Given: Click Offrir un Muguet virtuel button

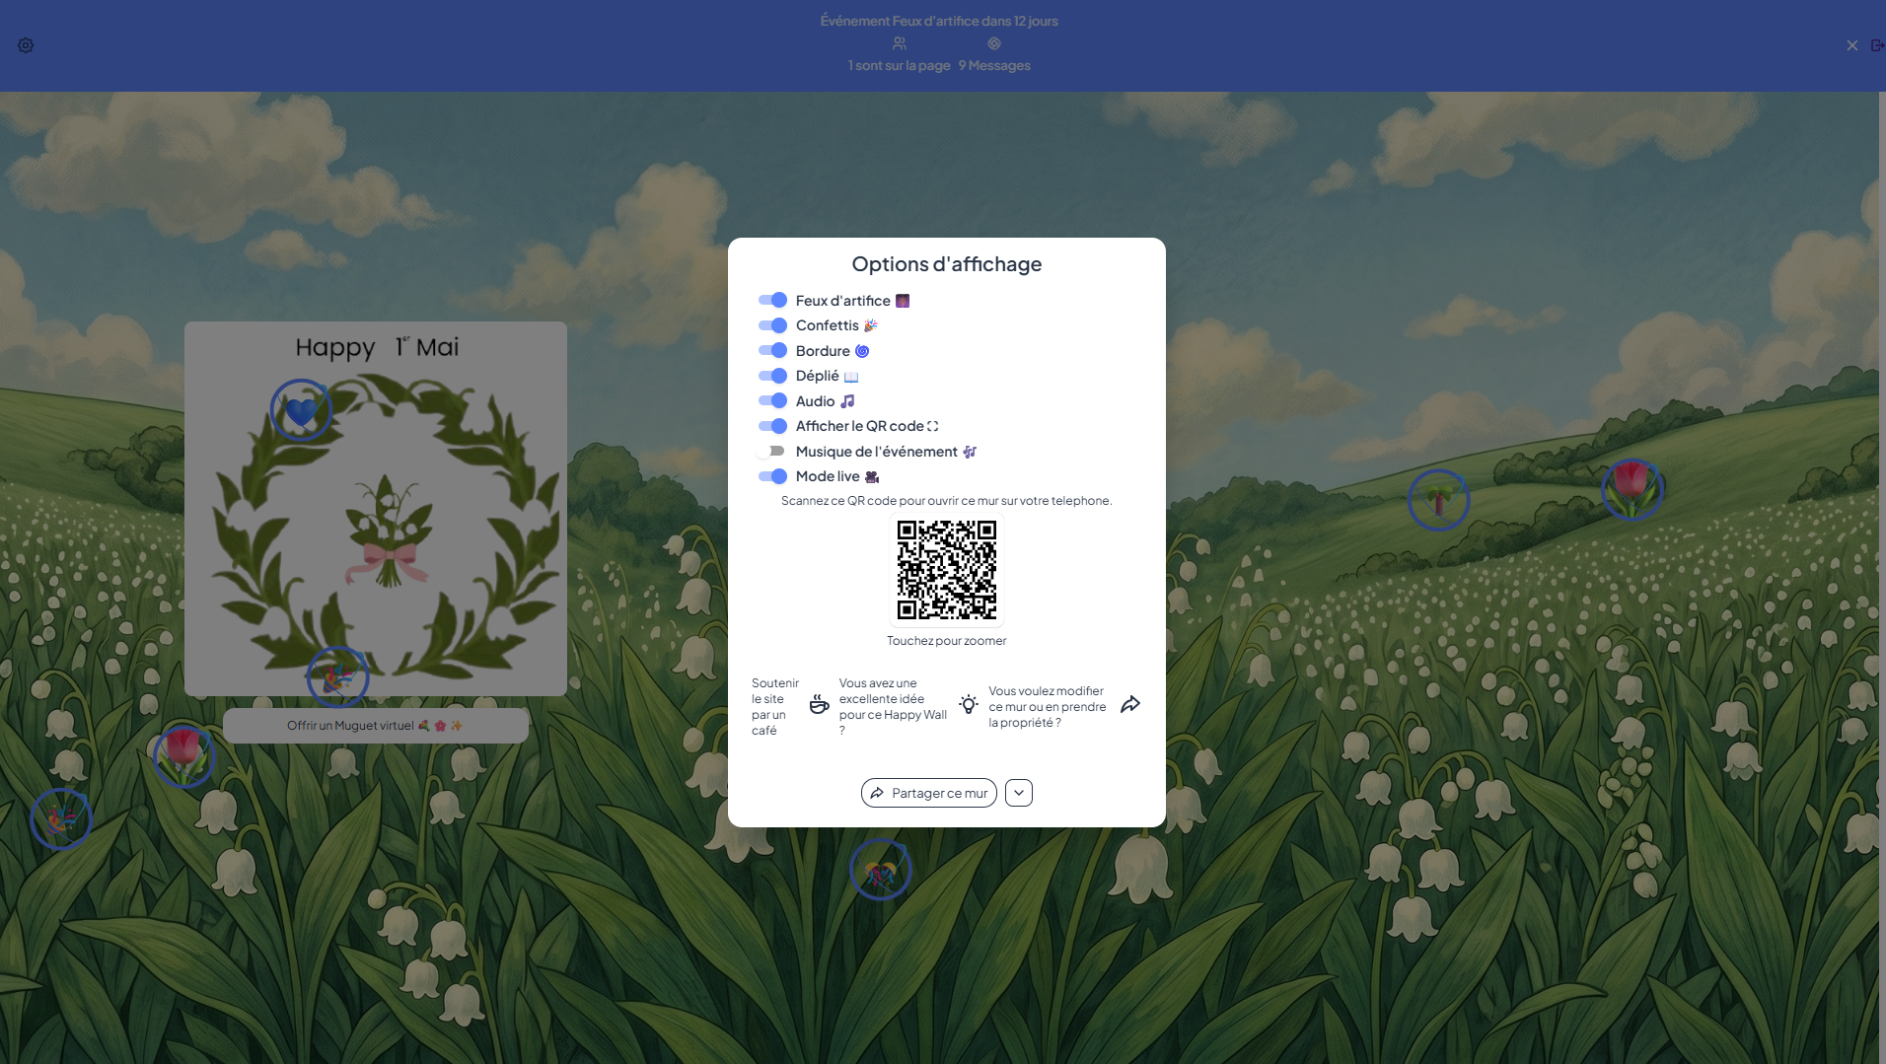Looking at the screenshot, I should coord(375,726).
